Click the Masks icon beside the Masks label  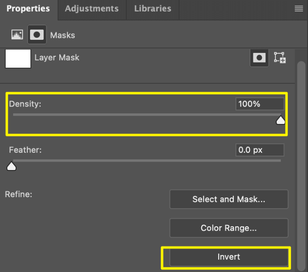pyautogui.click(x=37, y=35)
